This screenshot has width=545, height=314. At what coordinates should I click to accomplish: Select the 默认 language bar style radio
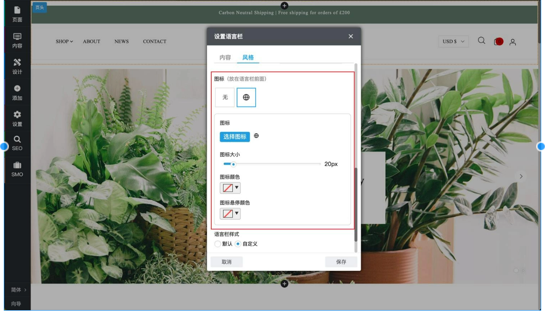(218, 244)
